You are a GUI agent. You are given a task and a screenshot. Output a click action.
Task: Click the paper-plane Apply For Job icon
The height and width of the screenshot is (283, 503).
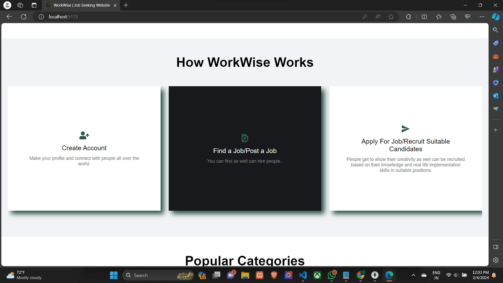pos(406,129)
